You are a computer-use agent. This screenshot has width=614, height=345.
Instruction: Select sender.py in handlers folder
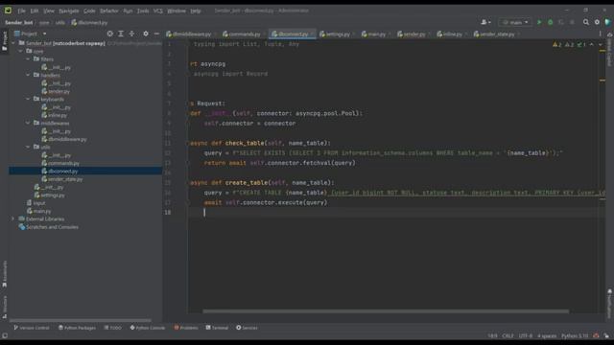pyautogui.click(x=56, y=91)
